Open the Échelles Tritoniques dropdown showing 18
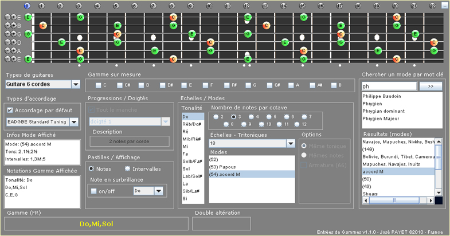Viewport: 450px width, 236px height. click(x=290, y=144)
